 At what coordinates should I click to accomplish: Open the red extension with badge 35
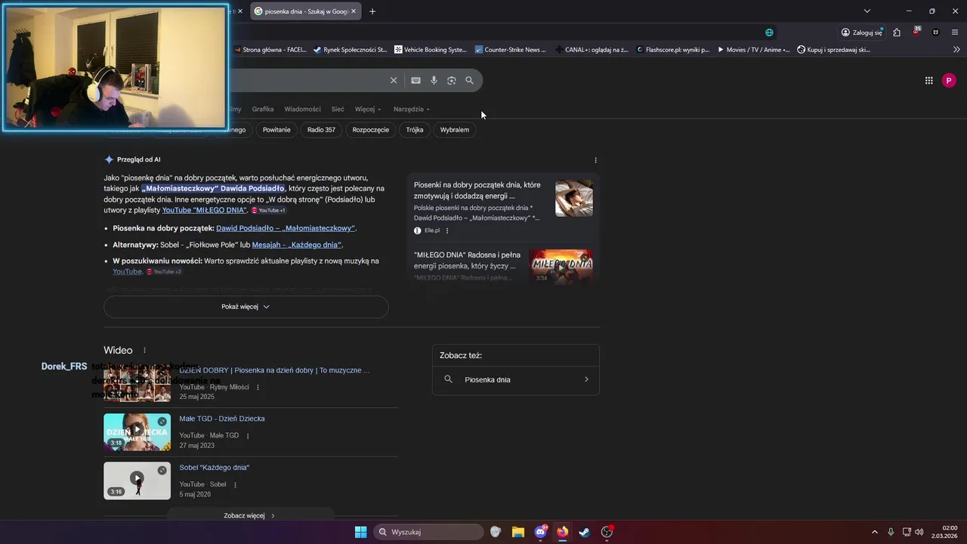point(916,32)
